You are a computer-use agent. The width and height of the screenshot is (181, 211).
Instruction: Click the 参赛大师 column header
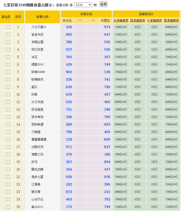[42, 17]
